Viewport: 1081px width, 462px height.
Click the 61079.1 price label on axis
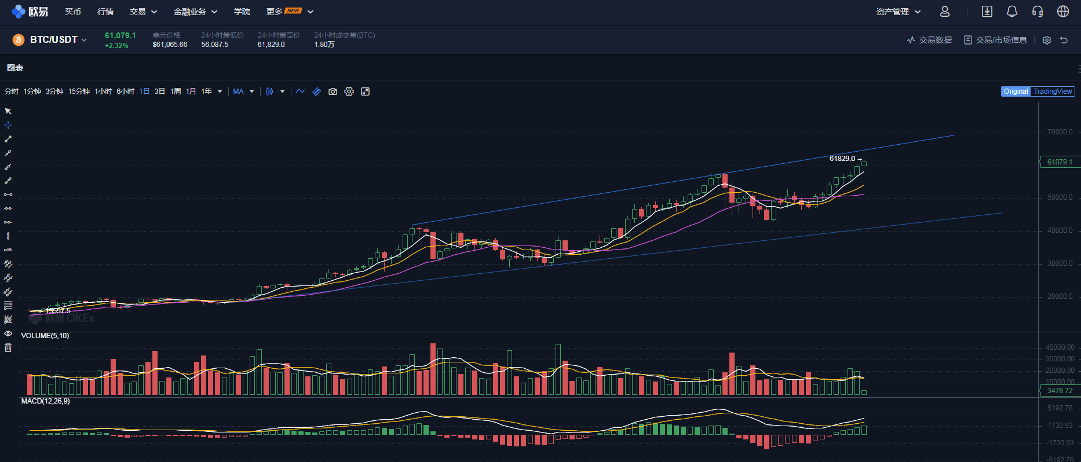click(x=1059, y=162)
